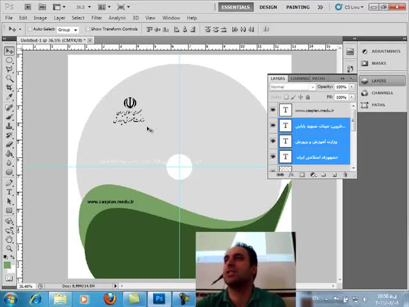Screen dimensions: 409x307
Task: Open the Image menu
Action: [40, 18]
